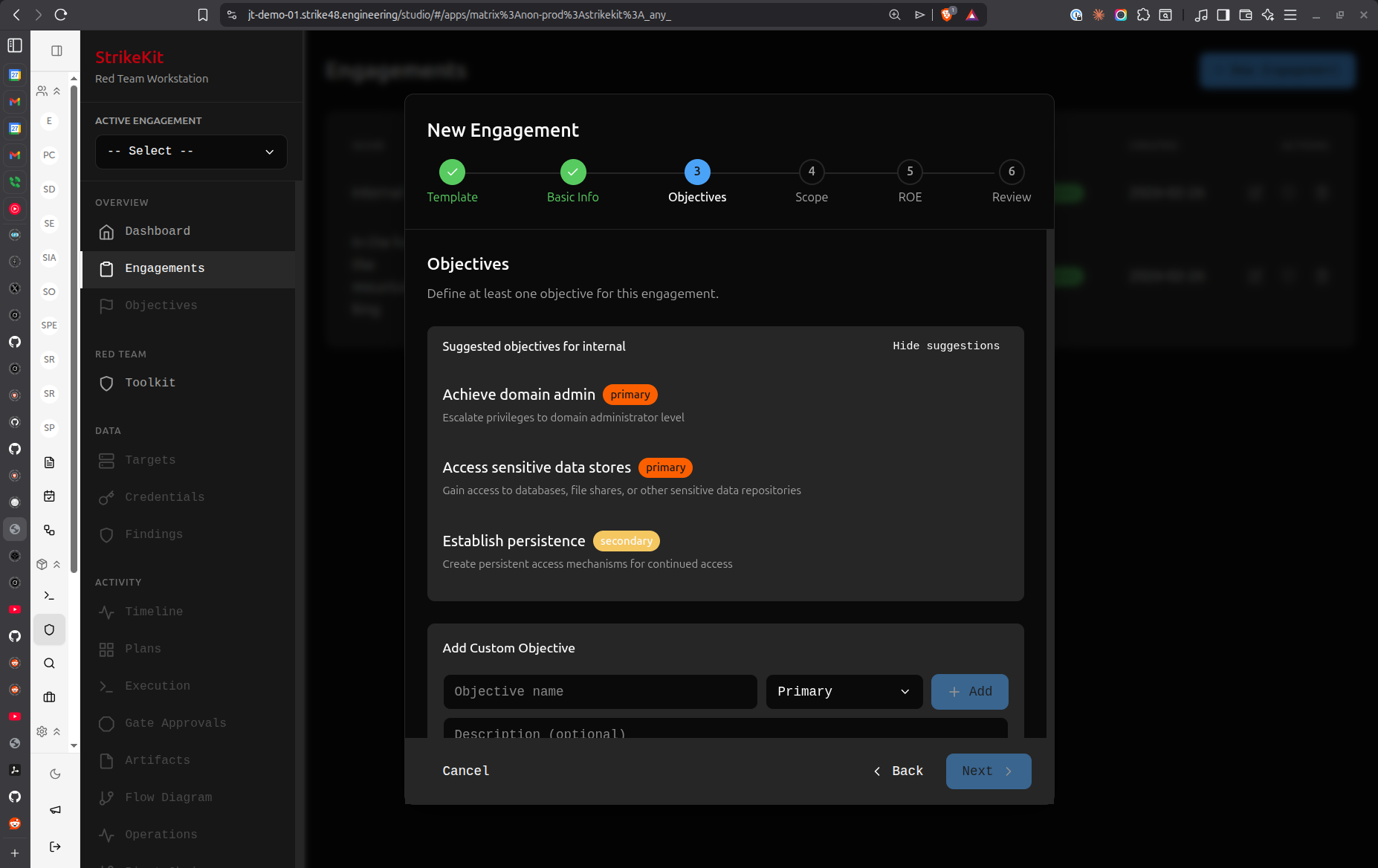The image size is (1378, 868).
Task: Go Back to the previous wizard step
Action: (898, 771)
